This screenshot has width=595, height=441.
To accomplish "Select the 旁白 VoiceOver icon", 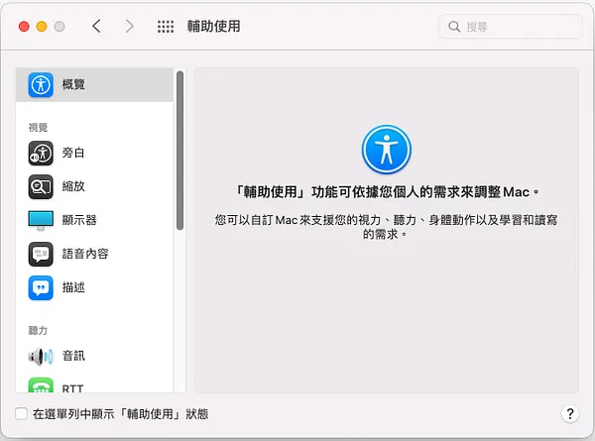I will 41,154.
